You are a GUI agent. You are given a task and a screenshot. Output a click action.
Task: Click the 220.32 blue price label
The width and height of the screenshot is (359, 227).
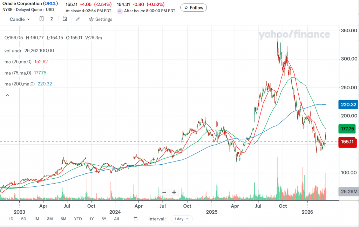click(348, 104)
